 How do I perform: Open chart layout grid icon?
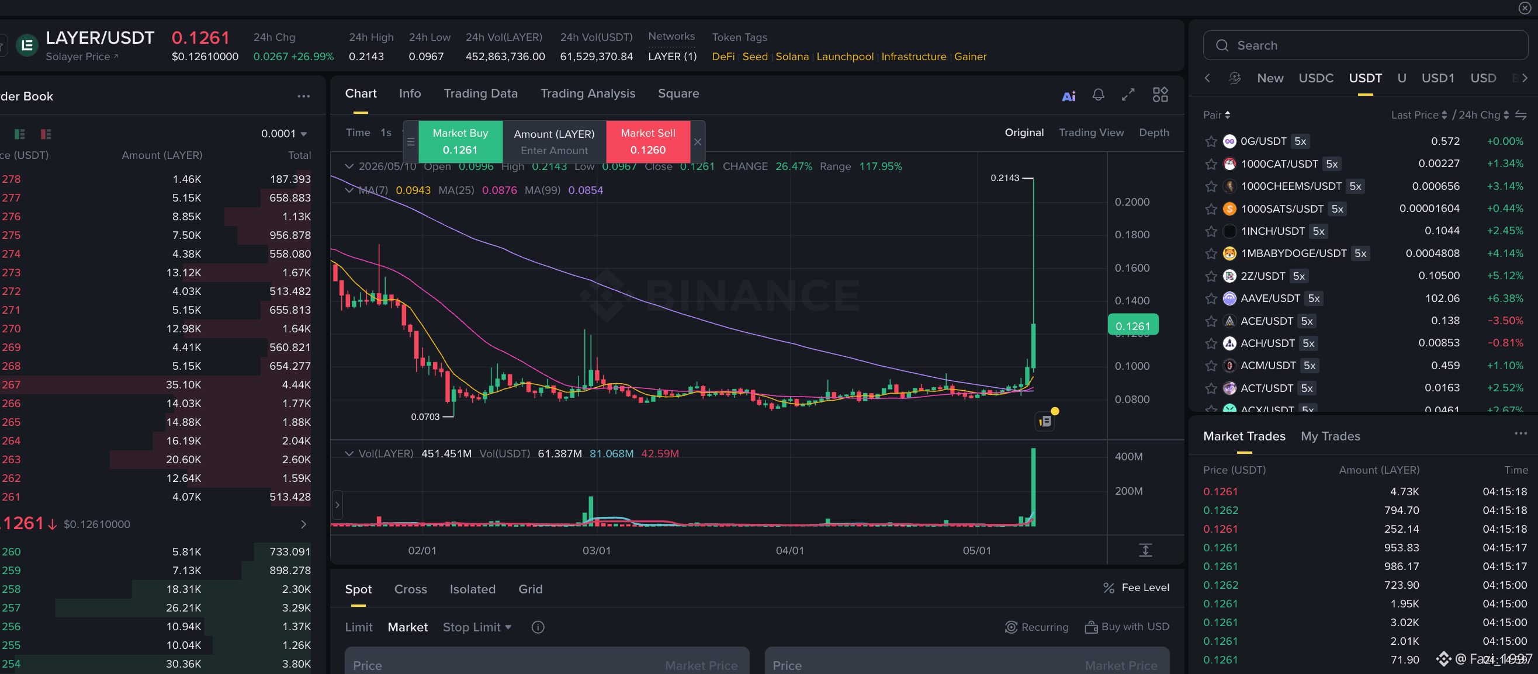click(1160, 95)
